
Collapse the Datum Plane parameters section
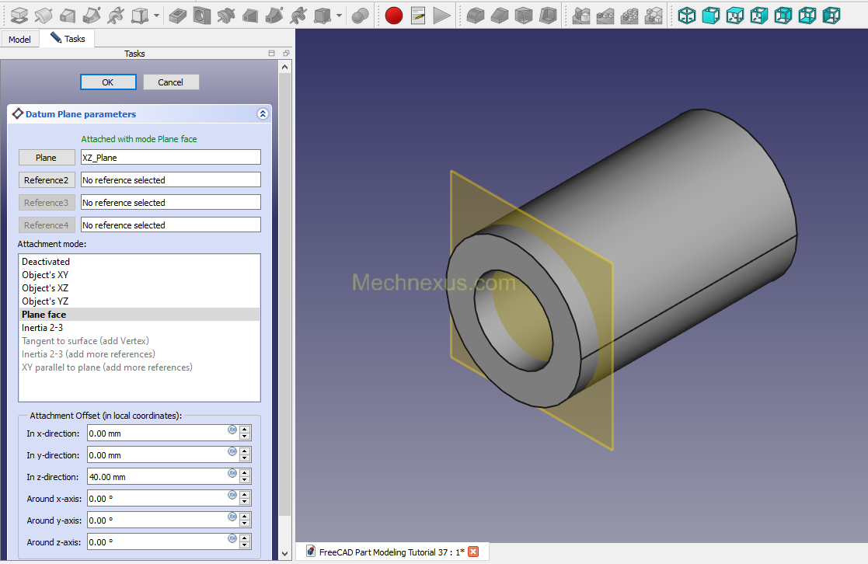pyautogui.click(x=263, y=114)
